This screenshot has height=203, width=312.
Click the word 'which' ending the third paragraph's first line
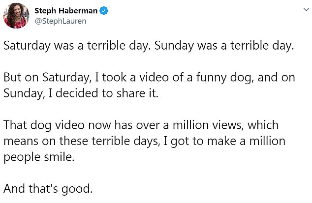pyautogui.click(x=263, y=125)
